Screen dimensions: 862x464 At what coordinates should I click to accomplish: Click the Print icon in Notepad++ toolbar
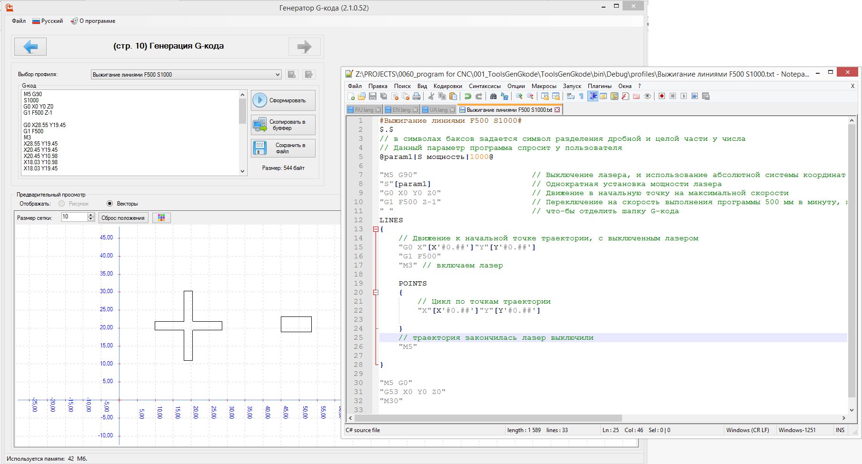pyautogui.click(x=416, y=96)
